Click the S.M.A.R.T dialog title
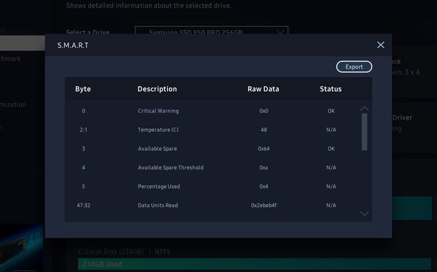 tap(73, 45)
